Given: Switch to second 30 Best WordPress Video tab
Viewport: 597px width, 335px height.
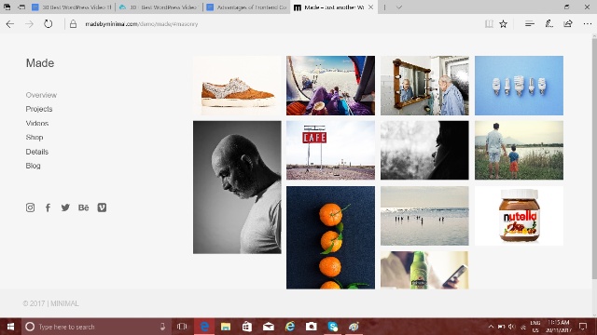Looking at the screenshot, I should (160, 7).
